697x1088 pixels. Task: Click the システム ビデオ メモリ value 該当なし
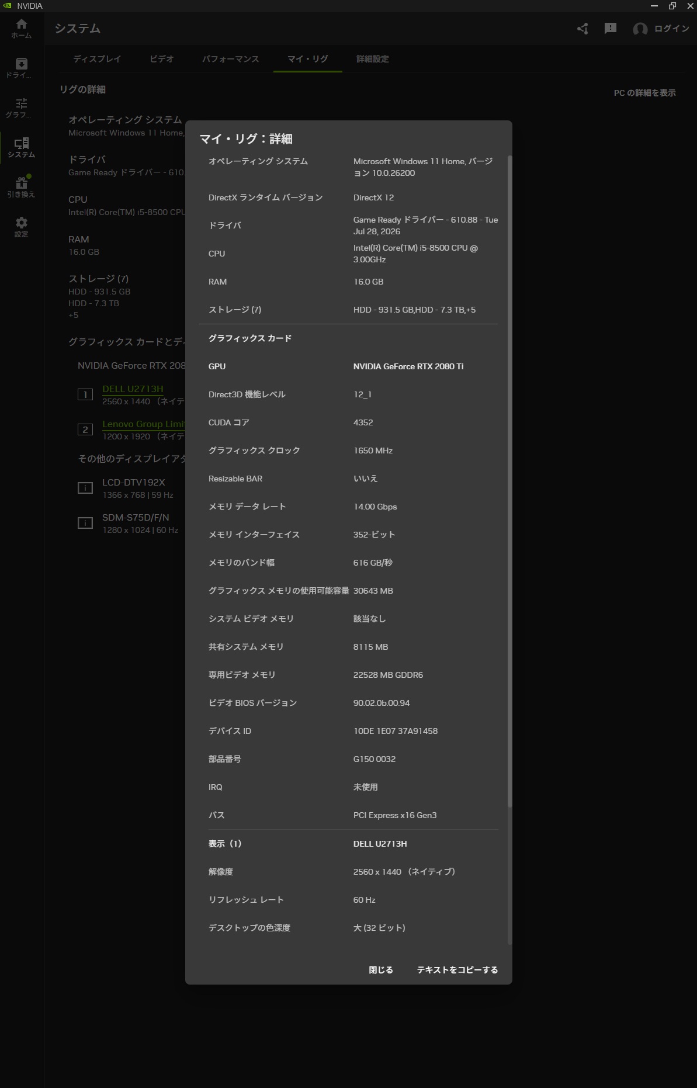[369, 619]
